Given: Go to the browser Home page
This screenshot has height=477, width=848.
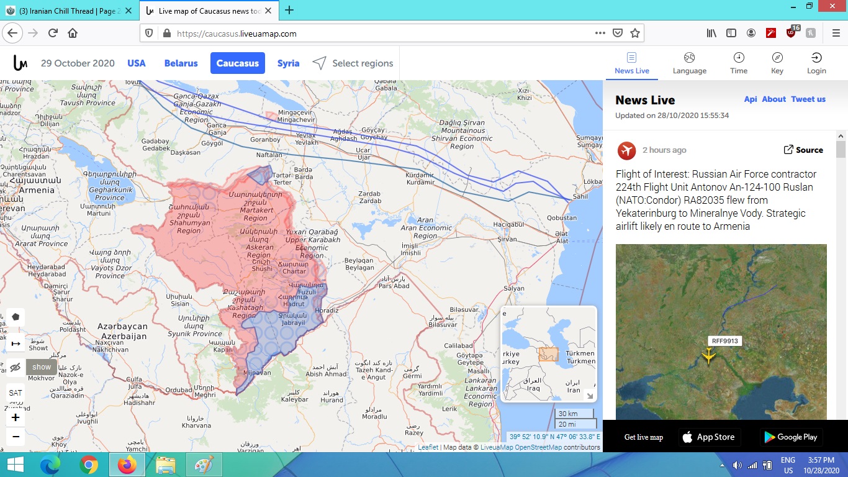Looking at the screenshot, I should 73,33.
